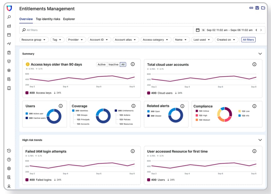Open the search icon in left sidebar
271x194 pixels.
click(9, 17)
